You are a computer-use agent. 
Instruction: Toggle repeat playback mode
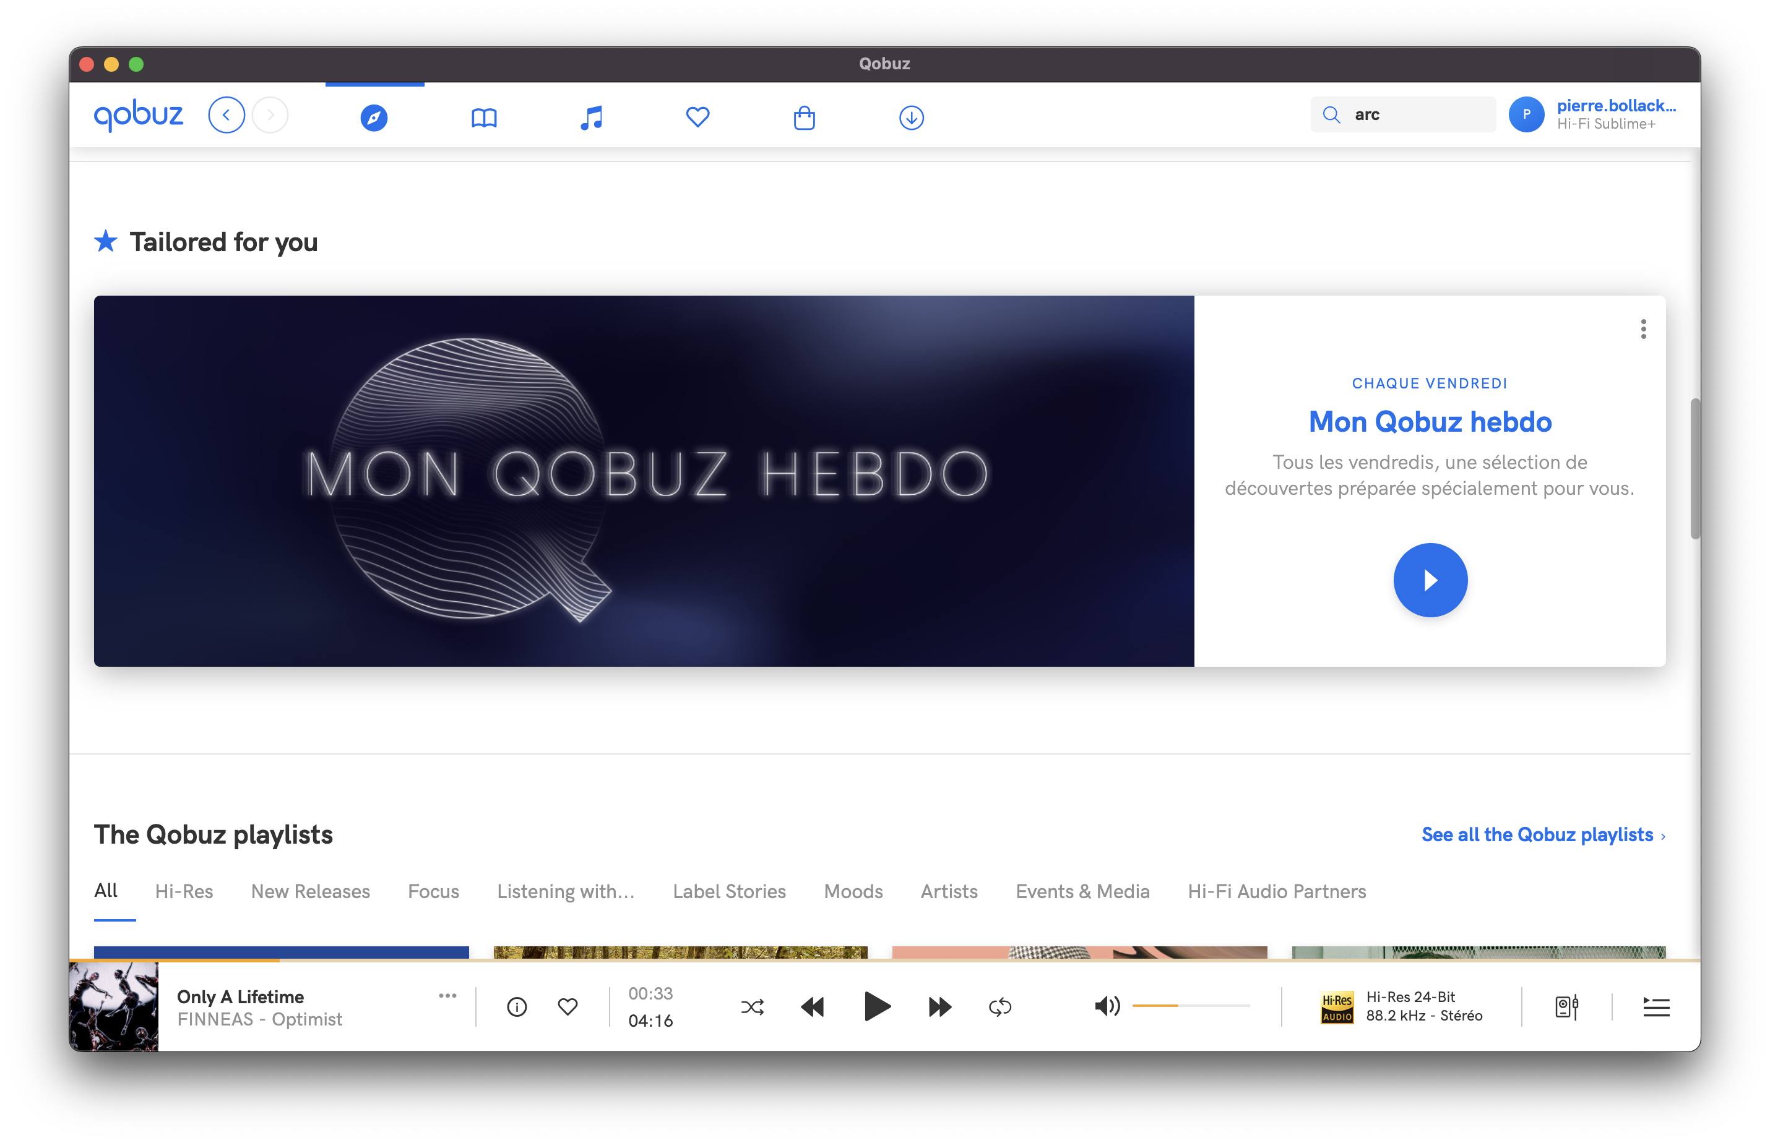pos(1000,1007)
